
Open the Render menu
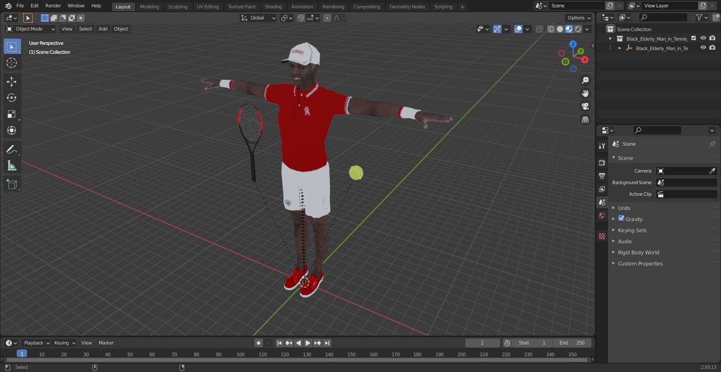(x=53, y=6)
